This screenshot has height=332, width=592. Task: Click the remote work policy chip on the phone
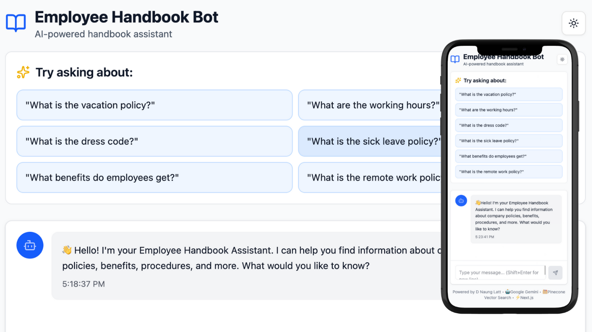(508, 171)
